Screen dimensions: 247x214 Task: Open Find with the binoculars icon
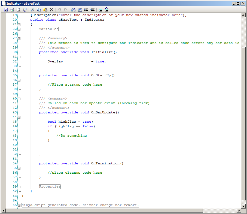coord(74,10)
